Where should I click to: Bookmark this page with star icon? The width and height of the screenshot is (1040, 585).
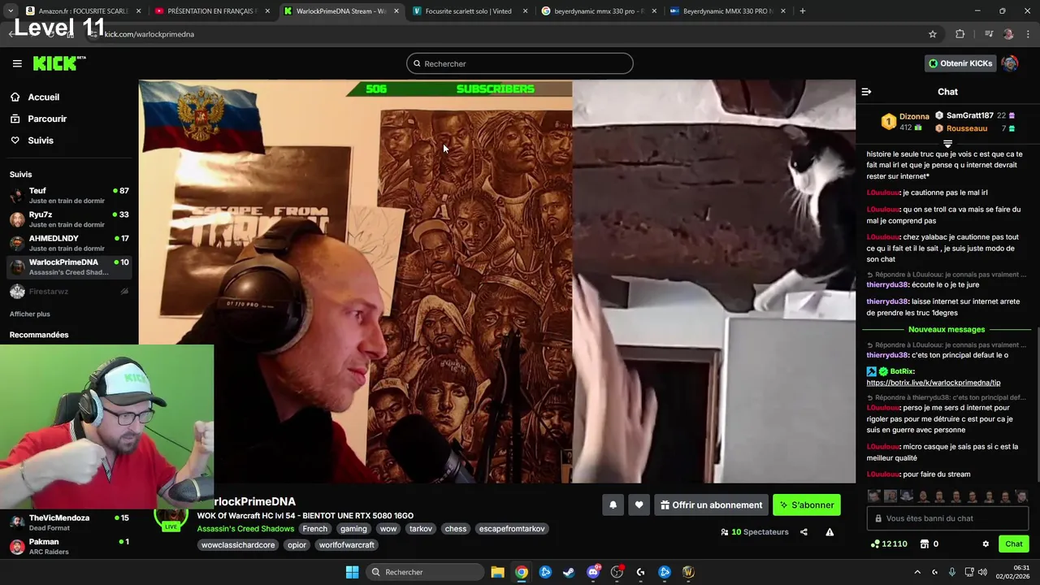(x=933, y=34)
